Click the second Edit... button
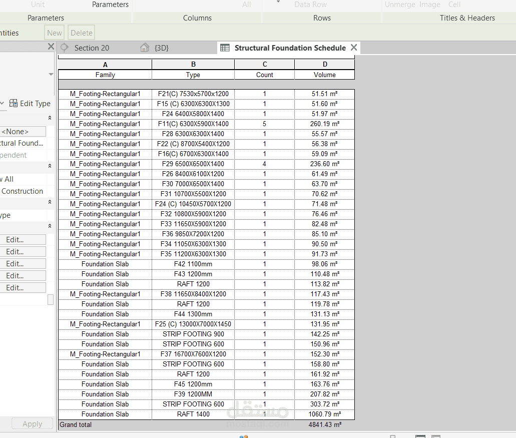The width and height of the screenshot is (516, 438). (23, 252)
